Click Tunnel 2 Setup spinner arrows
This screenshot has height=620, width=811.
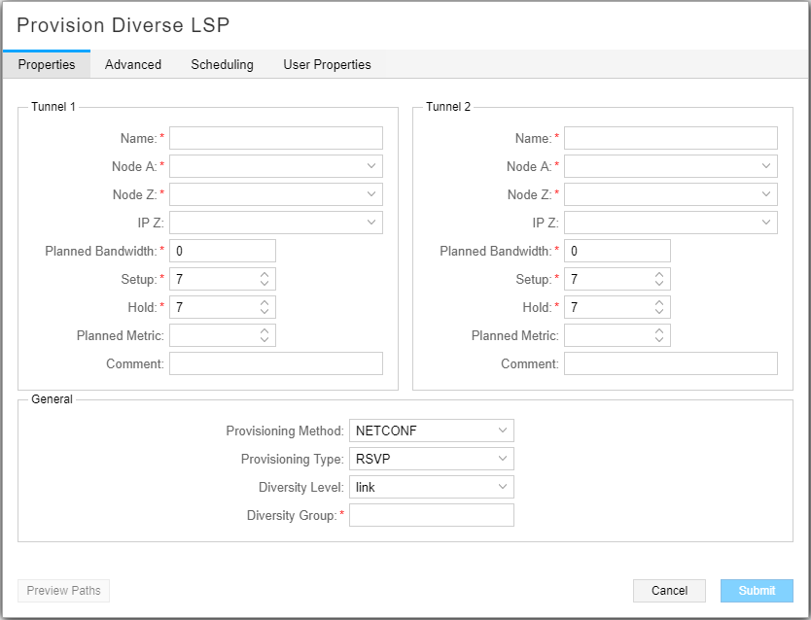659,279
